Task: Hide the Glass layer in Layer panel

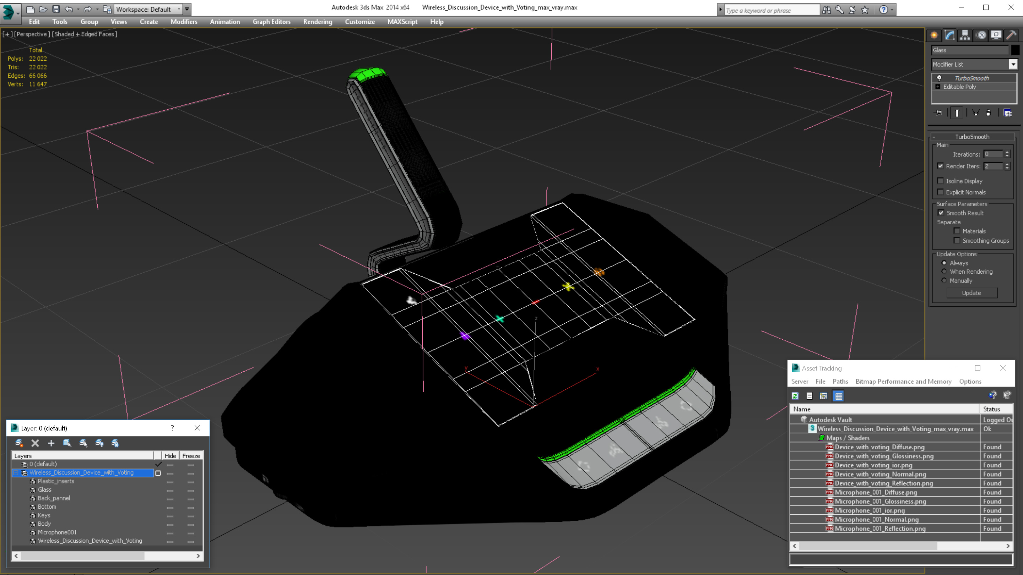Action: (170, 489)
